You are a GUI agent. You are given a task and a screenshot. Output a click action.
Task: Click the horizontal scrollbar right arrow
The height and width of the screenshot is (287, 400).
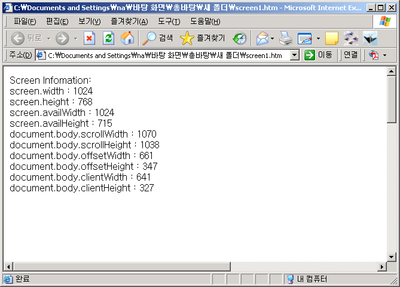click(x=382, y=267)
